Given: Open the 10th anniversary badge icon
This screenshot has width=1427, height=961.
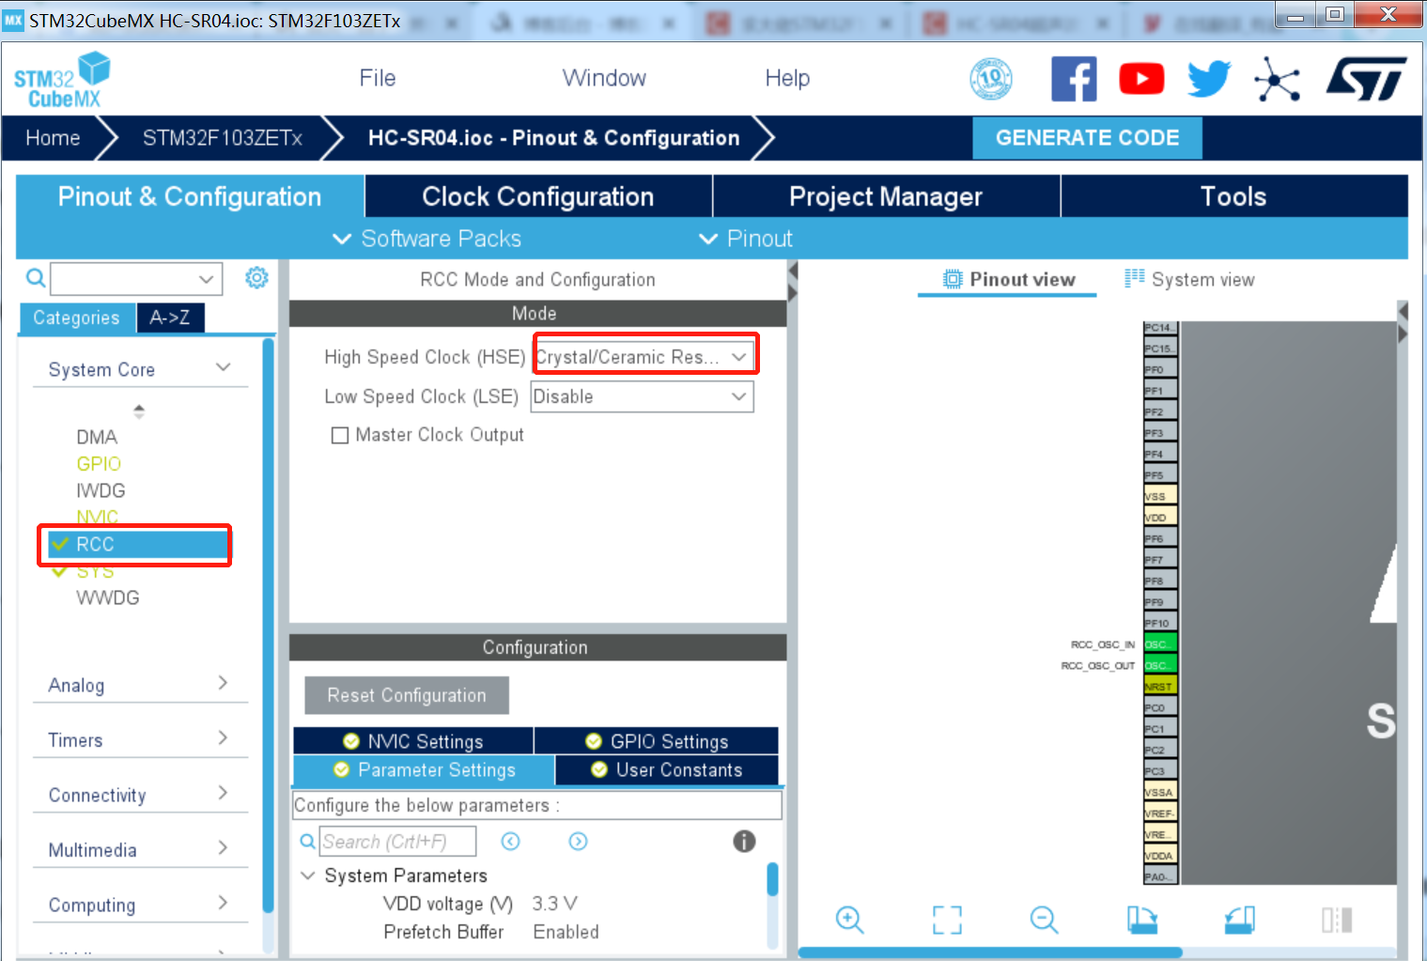Looking at the screenshot, I should point(991,79).
